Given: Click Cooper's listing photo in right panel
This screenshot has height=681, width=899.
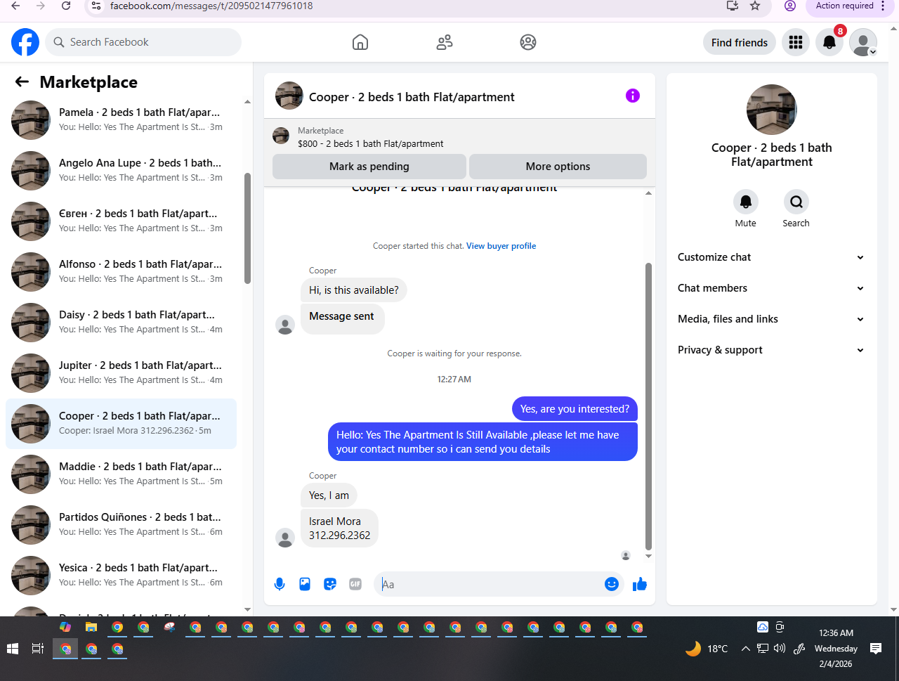Looking at the screenshot, I should pyautogui.click(x=772, y=110).
